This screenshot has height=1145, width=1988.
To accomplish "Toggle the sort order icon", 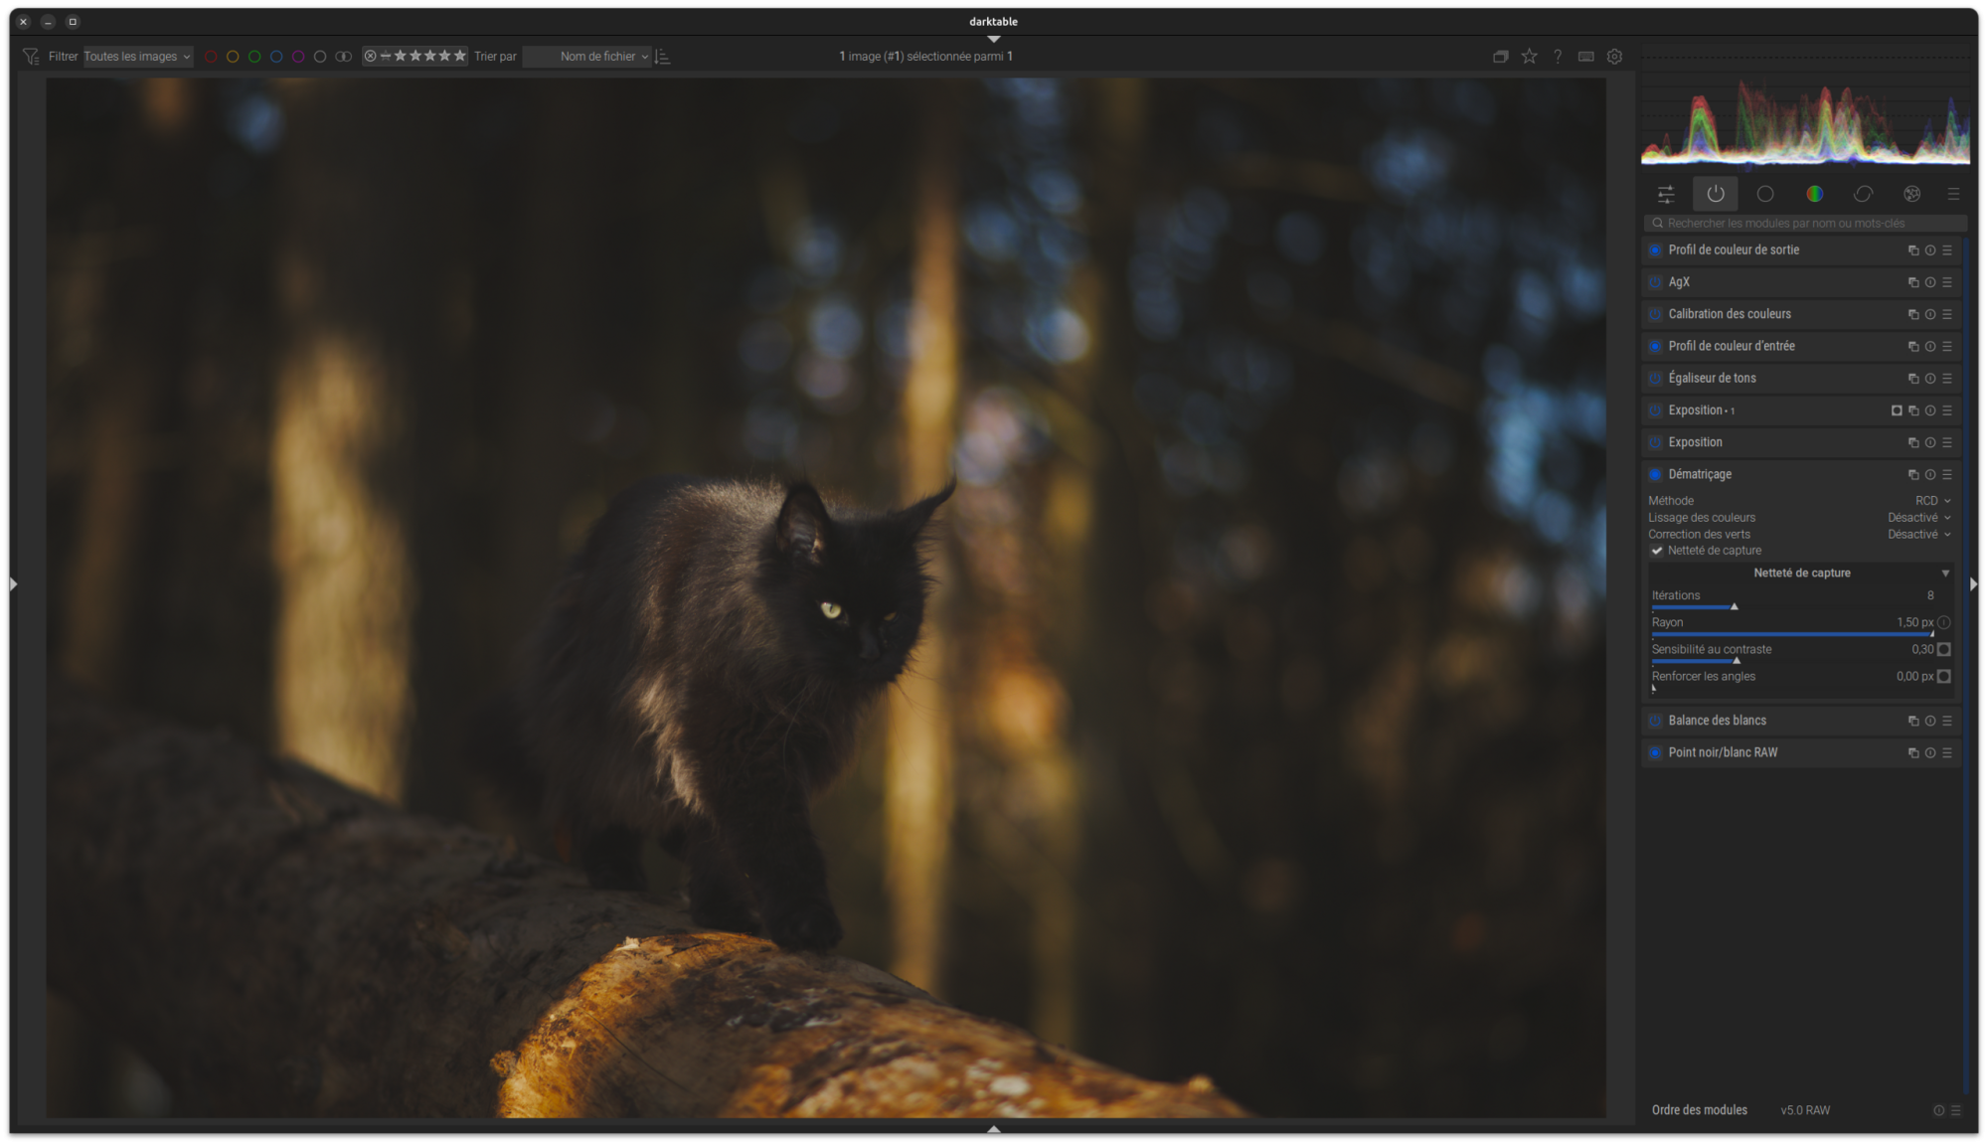I will pyautogui.click(x=663, y=57).
